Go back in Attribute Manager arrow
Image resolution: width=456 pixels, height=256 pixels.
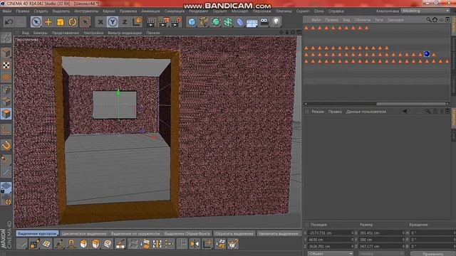coord(405,111)
